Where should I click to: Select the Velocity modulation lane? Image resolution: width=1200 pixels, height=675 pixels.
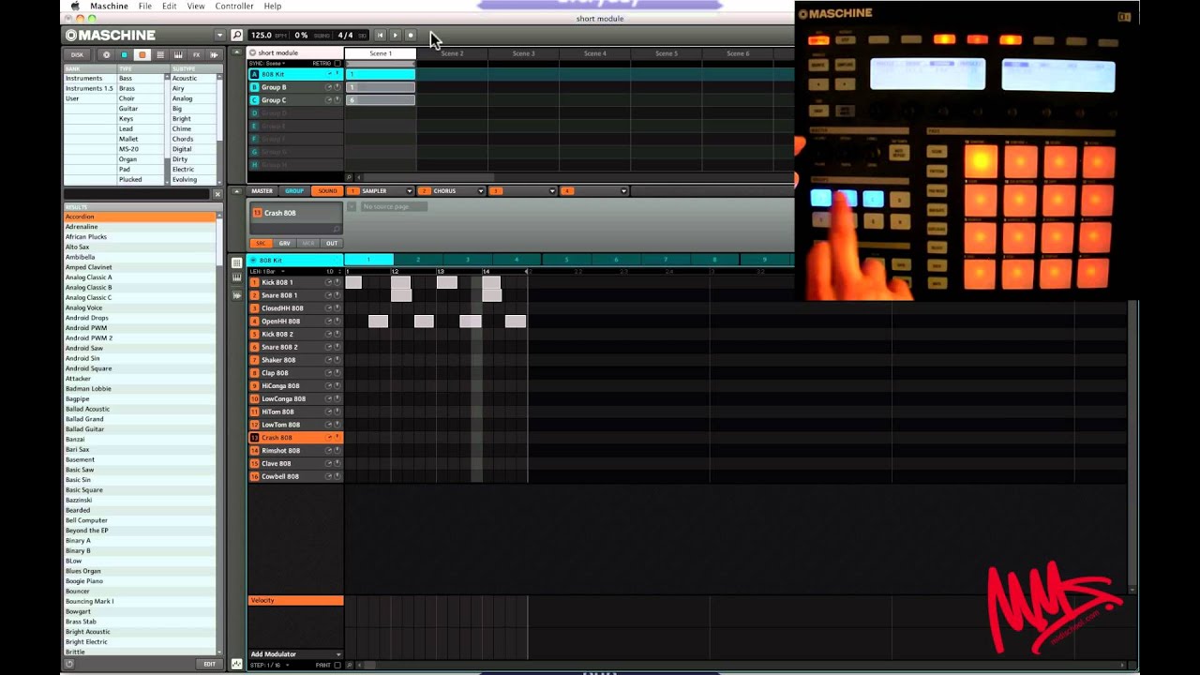(295, 600)
